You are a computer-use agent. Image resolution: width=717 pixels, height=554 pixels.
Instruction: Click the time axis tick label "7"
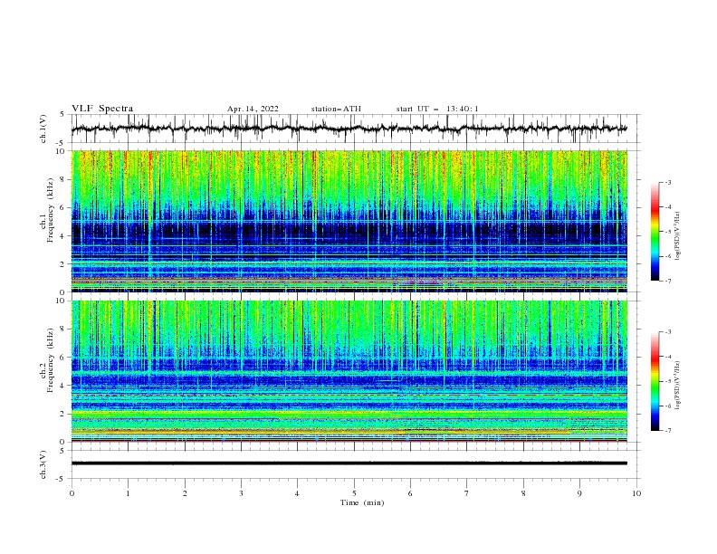pos(467,493)
